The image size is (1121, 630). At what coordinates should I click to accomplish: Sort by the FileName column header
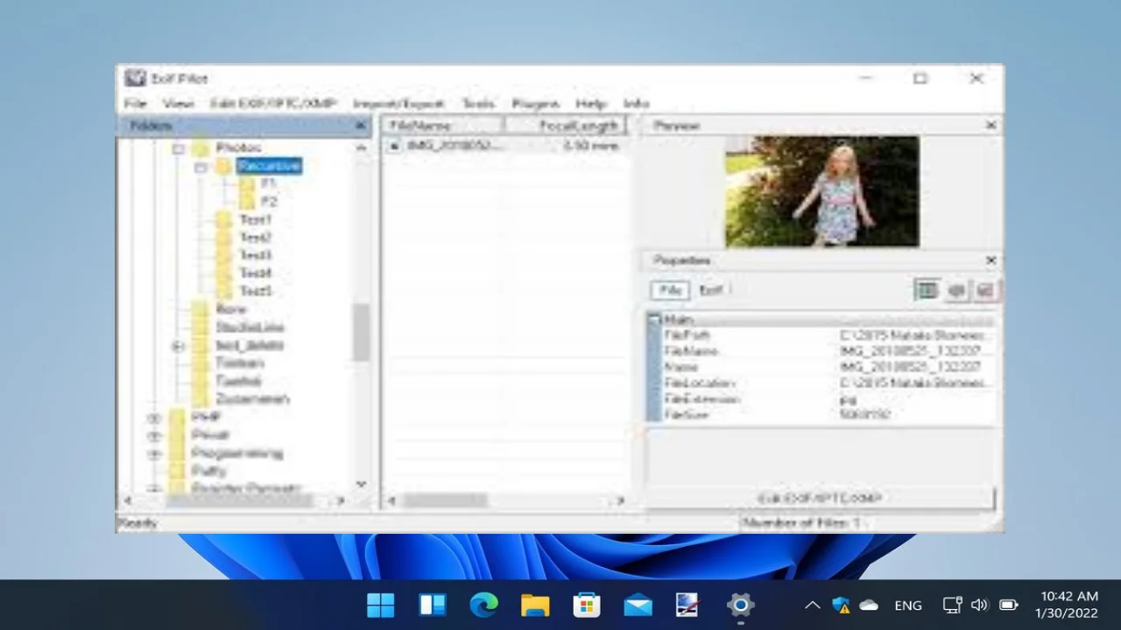tap(443, 126)
